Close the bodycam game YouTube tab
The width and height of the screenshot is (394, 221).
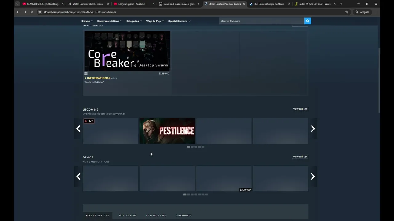point(153,4)
